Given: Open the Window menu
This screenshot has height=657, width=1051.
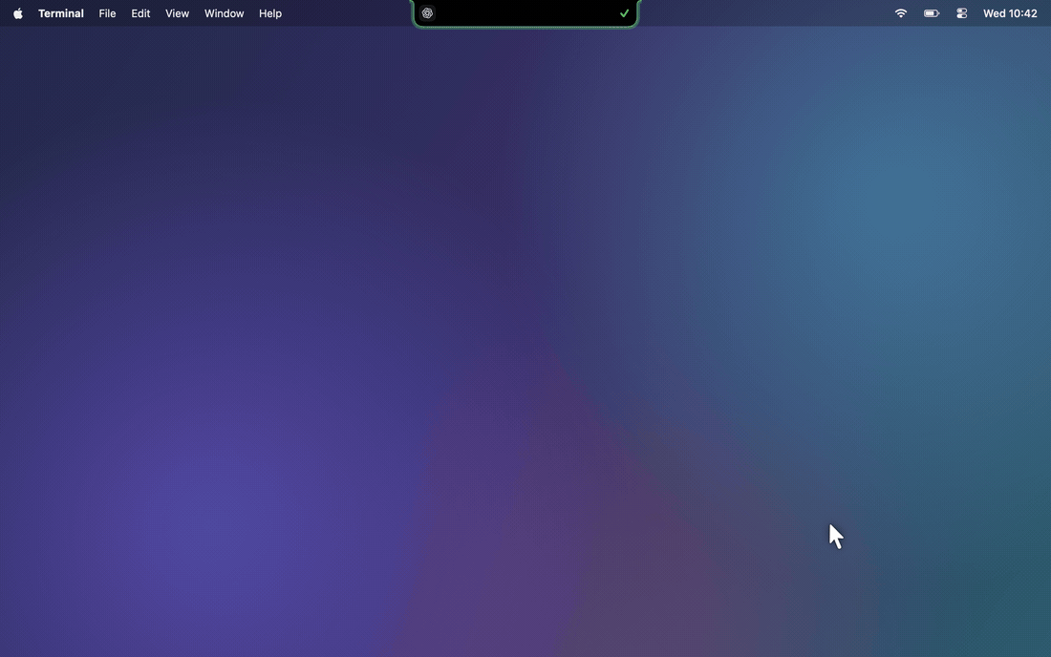Looking at the screenshot, I should (x=224, y=13).
